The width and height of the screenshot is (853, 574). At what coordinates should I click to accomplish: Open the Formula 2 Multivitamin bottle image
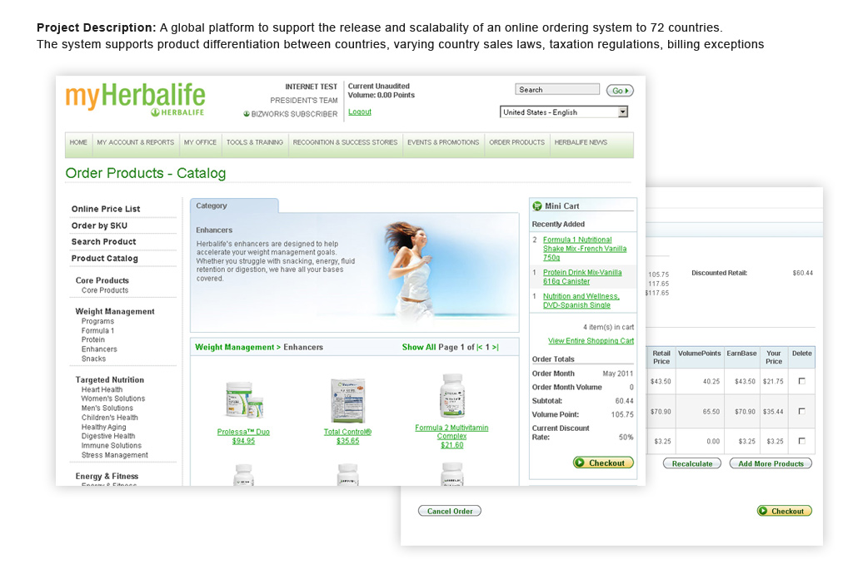(x=451, y=397)
